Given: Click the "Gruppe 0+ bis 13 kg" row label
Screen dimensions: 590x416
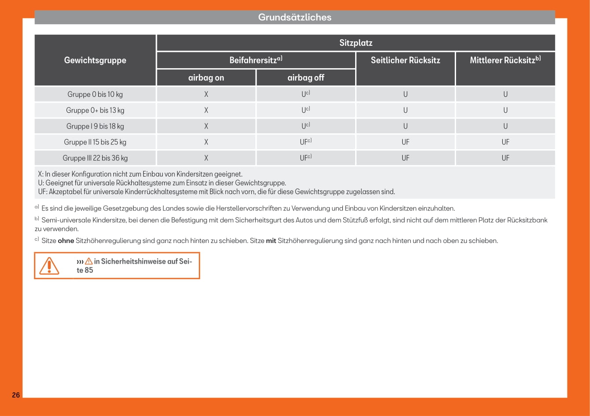Looking at the screenshot, I should pyautogui.click(x=95, y=110).
